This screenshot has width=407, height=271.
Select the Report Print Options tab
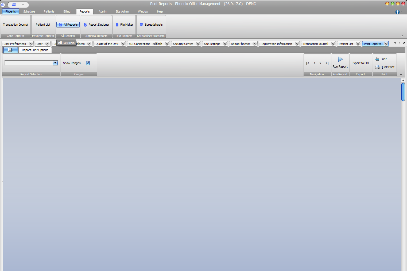(x=35, y=50)
